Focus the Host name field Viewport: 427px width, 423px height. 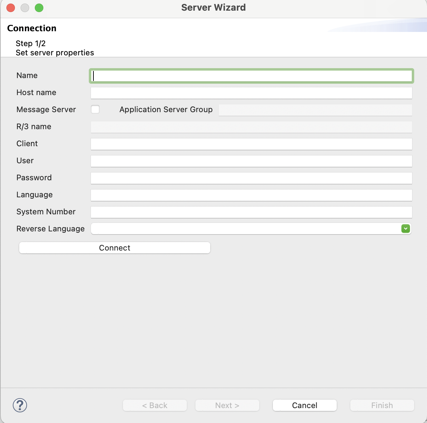click(252, 93)
